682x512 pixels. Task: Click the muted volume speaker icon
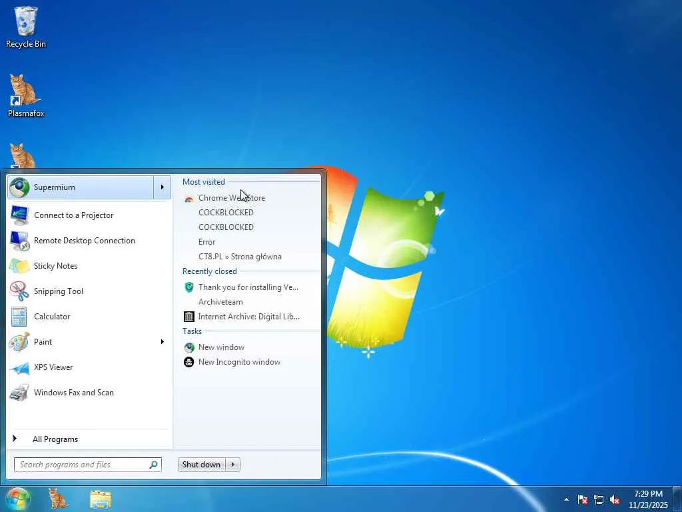(615, 499)
